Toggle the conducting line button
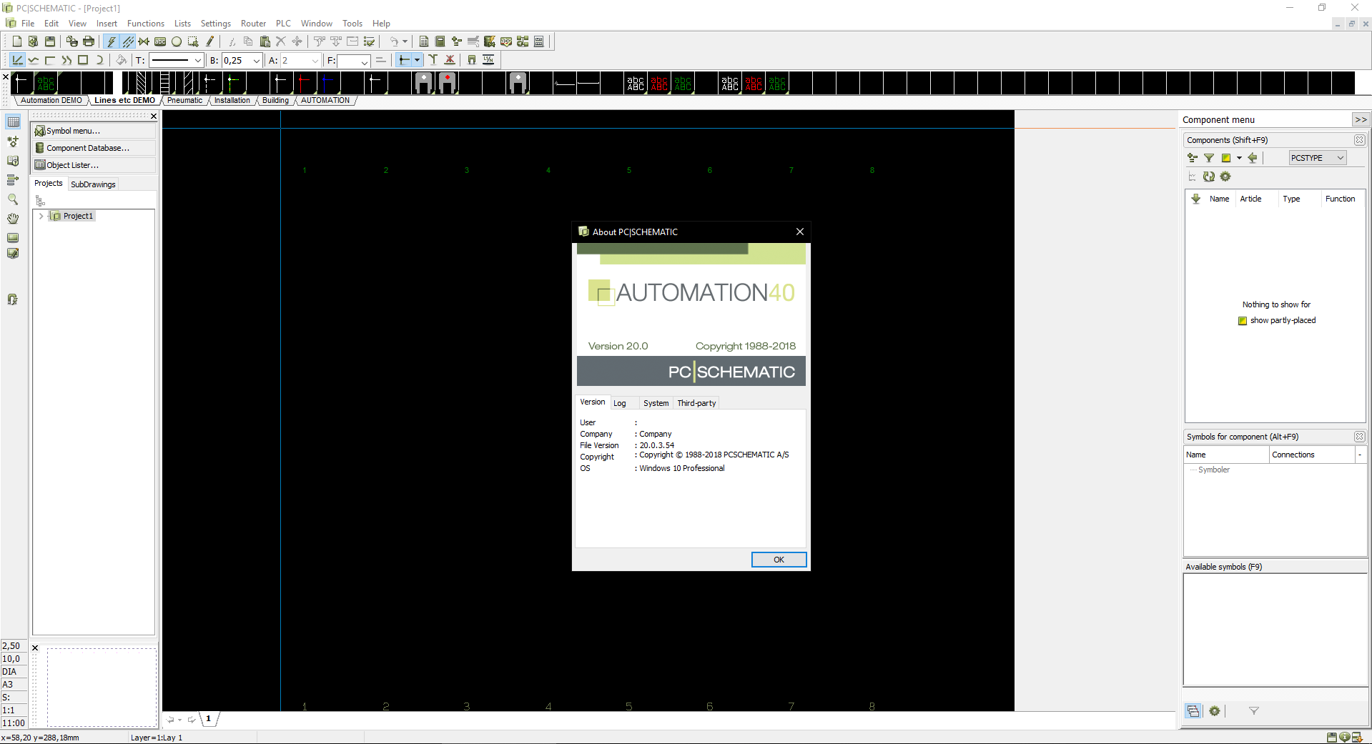Screen dimensions: 1372x744 404,60
